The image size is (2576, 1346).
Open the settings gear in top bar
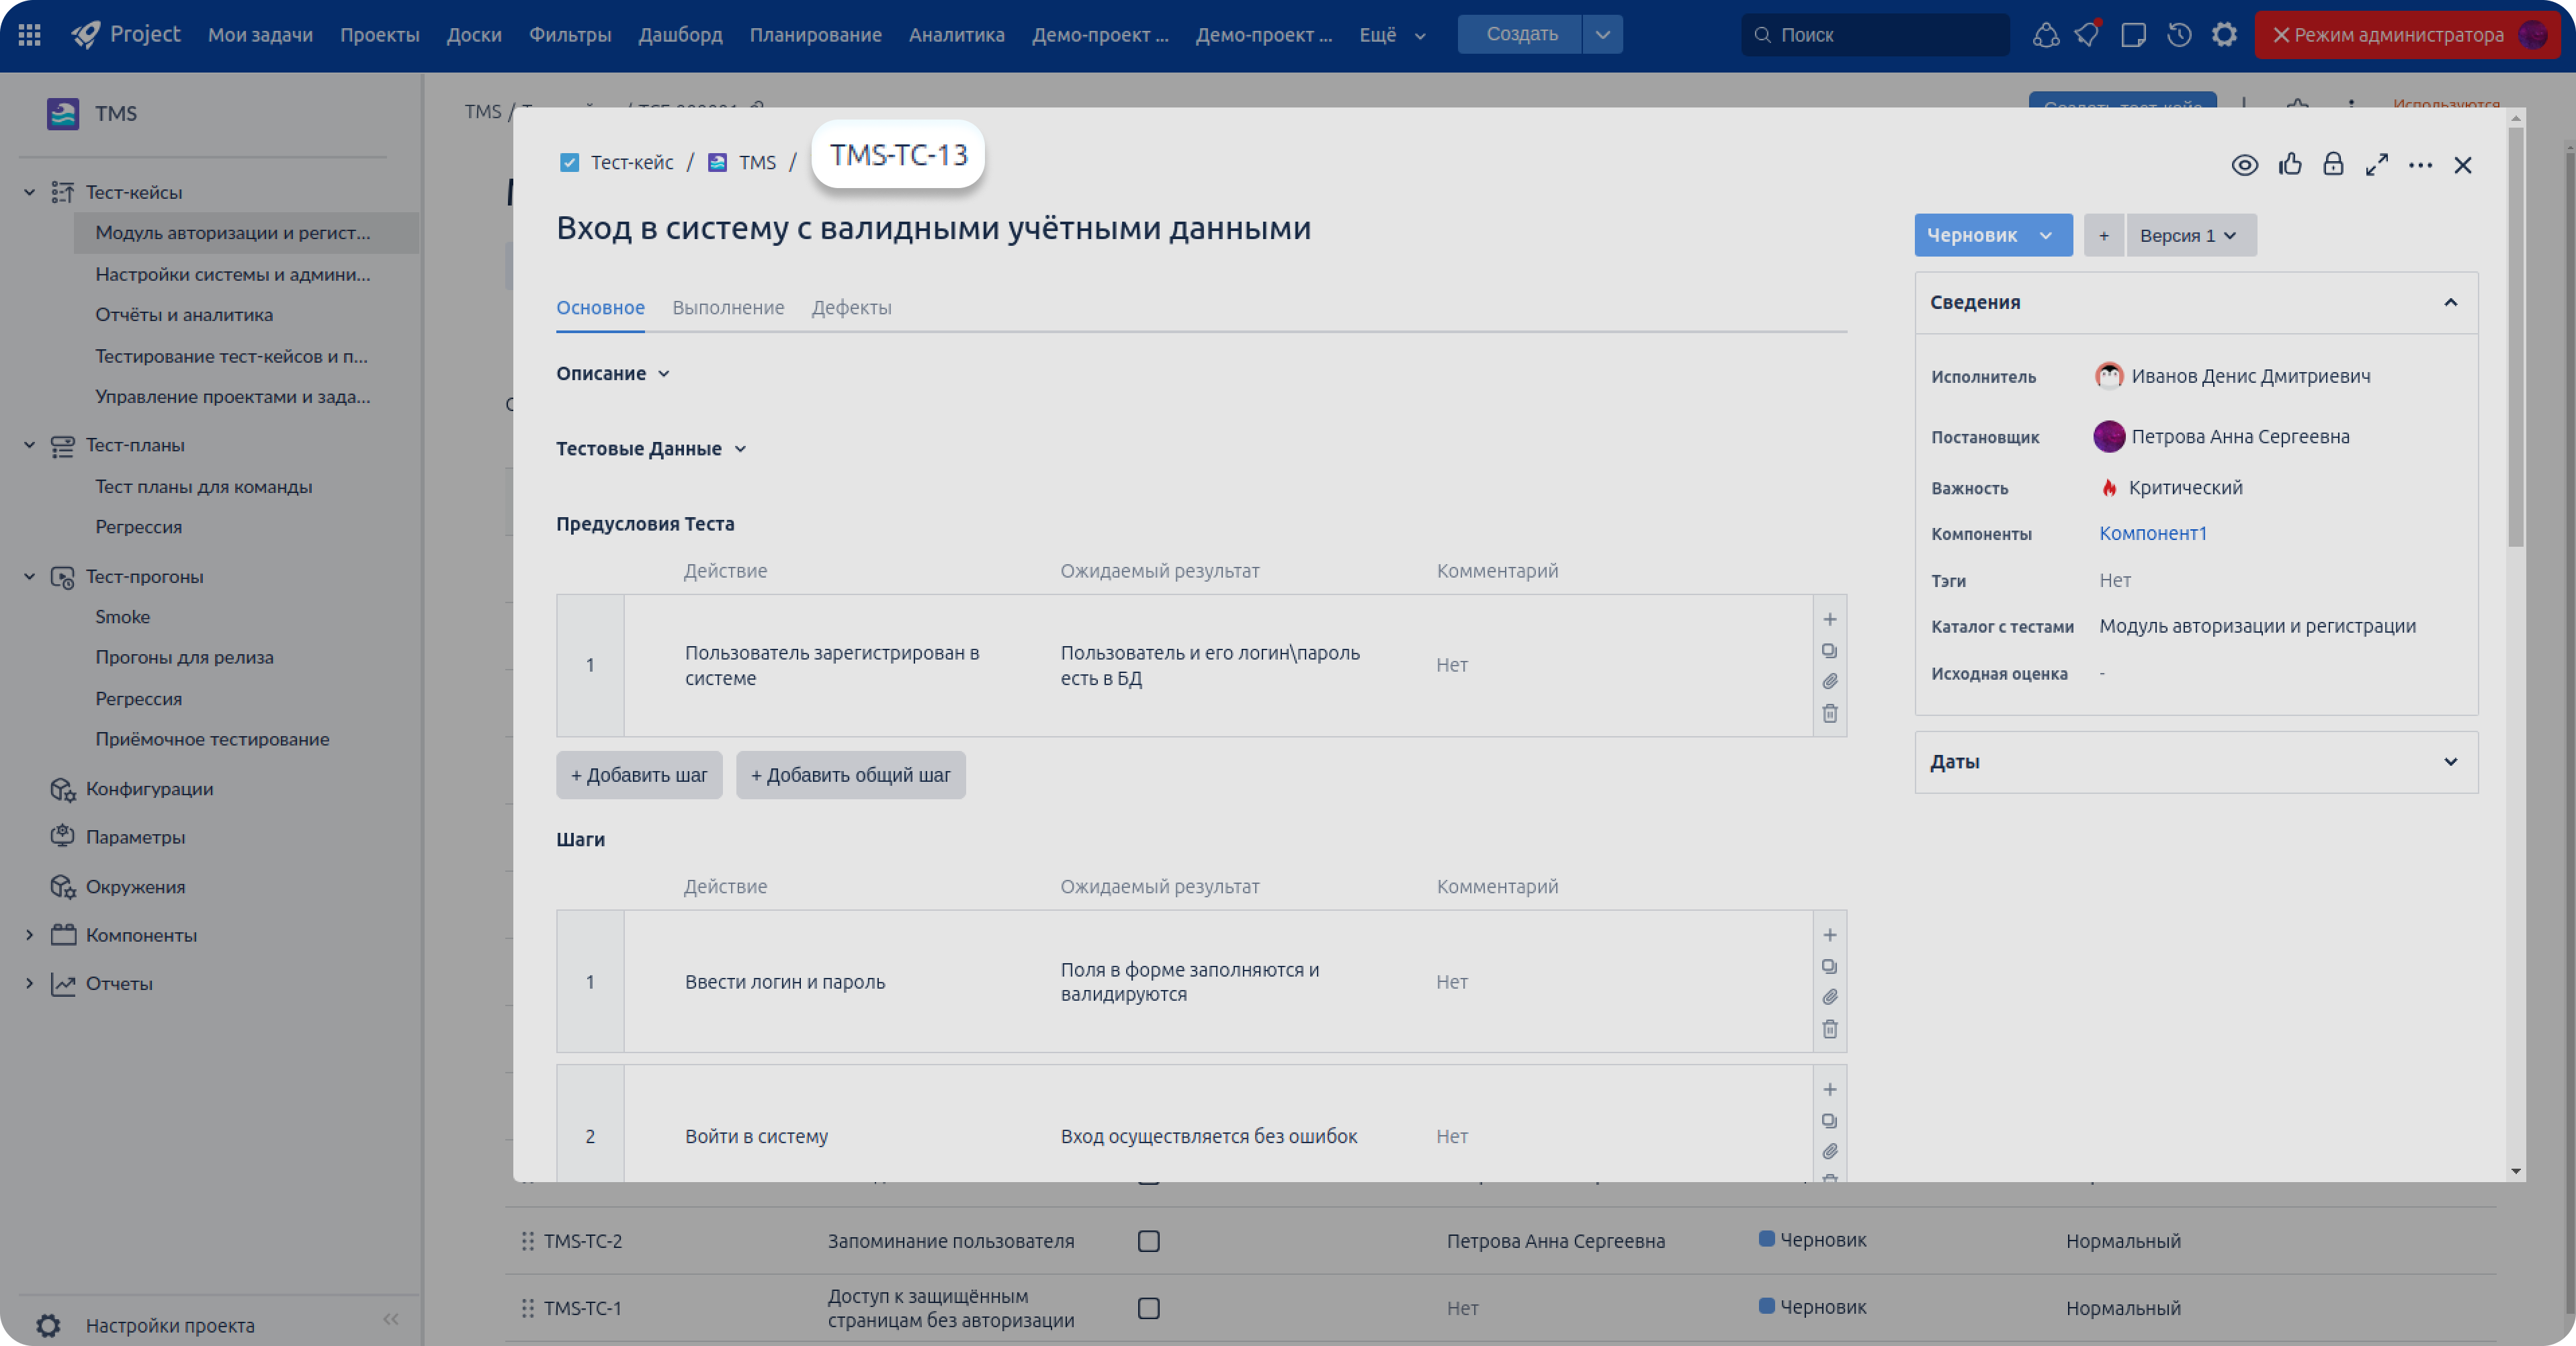(2224, 35)
